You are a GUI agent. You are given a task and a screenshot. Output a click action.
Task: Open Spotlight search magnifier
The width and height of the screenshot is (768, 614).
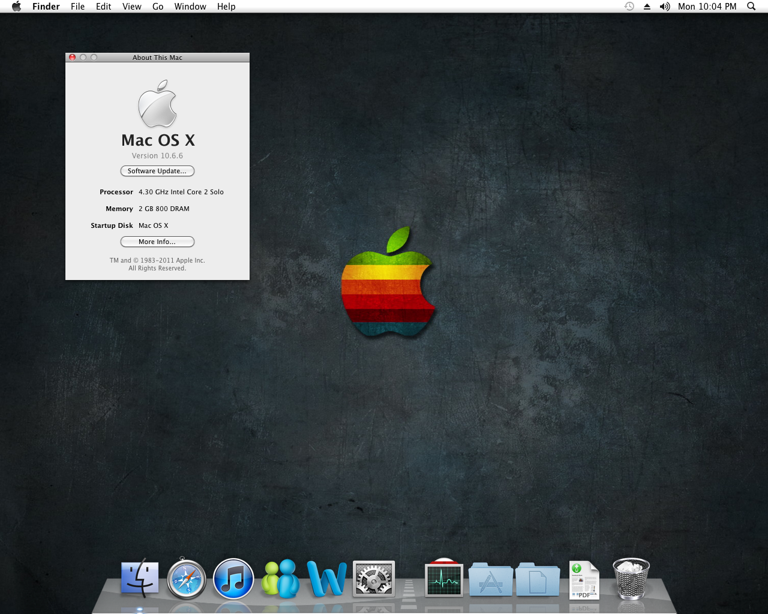751,6
